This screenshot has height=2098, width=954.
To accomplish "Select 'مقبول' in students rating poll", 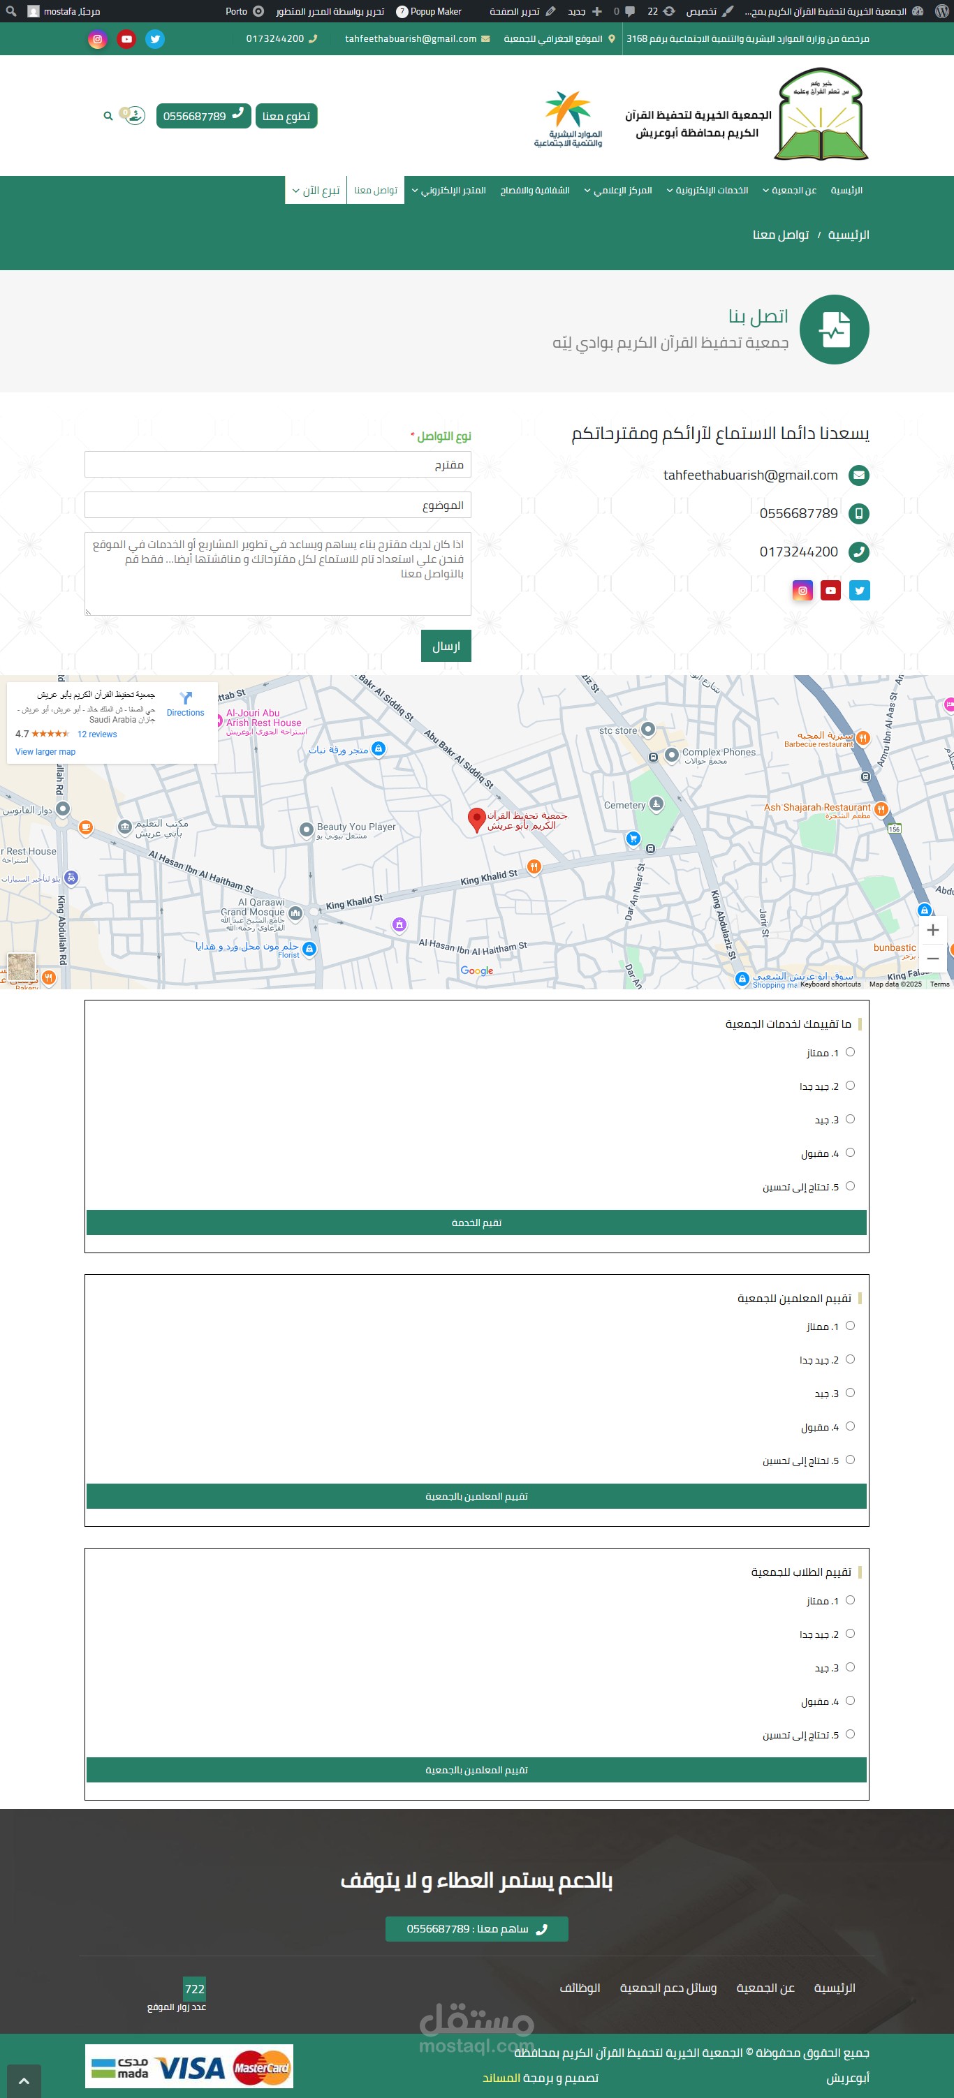I will [x=850, y=1701].
